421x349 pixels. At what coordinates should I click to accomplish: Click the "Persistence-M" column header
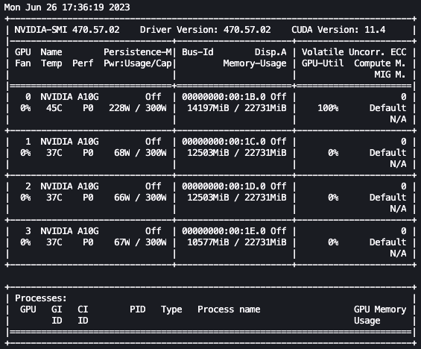click(x=138, y=52)
